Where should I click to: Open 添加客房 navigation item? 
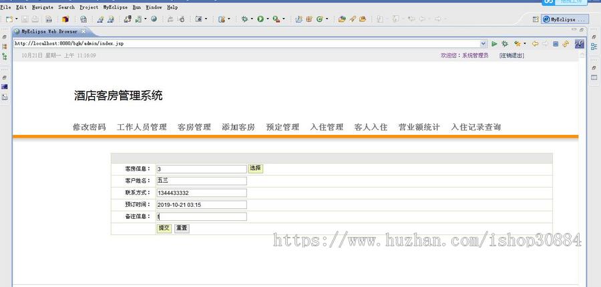[x=238, y=127]
